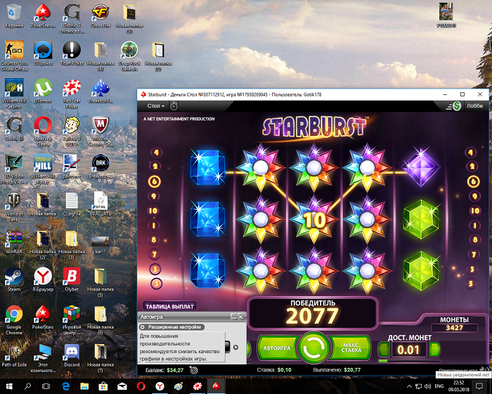Select payline number 10 on left side
Viewport: 492px width, 394px height.
coord(153,210)
